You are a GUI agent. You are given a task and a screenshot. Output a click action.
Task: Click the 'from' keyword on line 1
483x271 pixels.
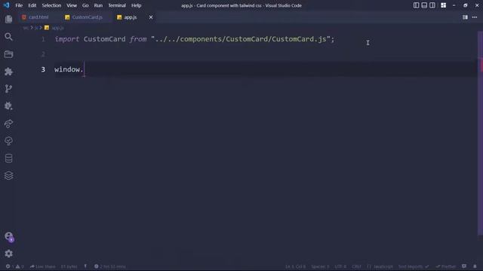click(x=138, y=39)
